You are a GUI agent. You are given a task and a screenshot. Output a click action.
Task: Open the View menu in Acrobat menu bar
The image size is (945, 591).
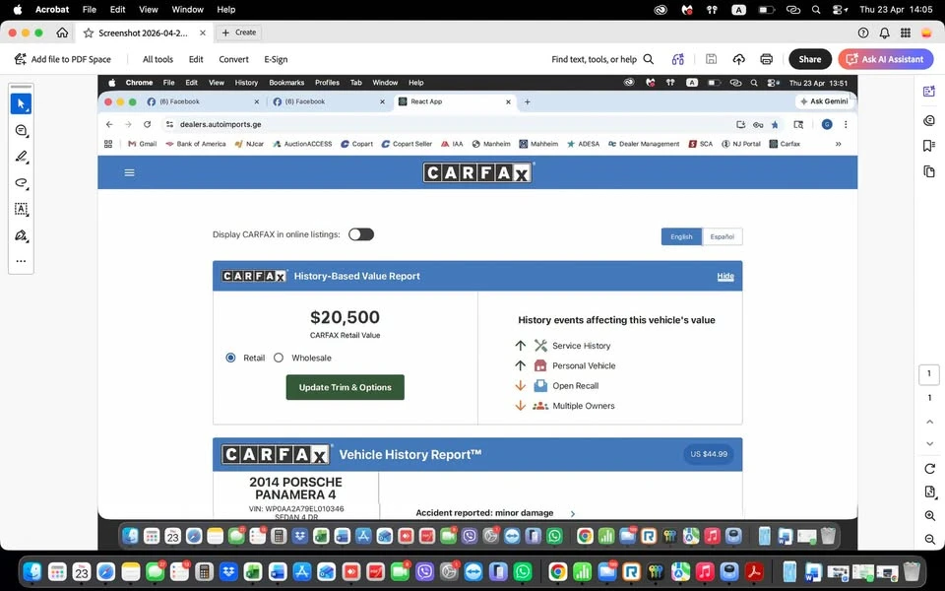[149, 10]
